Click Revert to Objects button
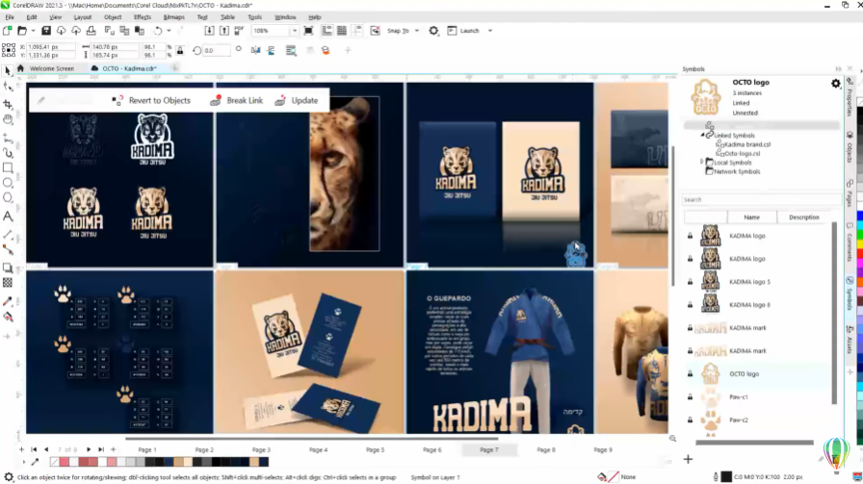The width and height of the screenshot is (863, 484). [152, 101]
